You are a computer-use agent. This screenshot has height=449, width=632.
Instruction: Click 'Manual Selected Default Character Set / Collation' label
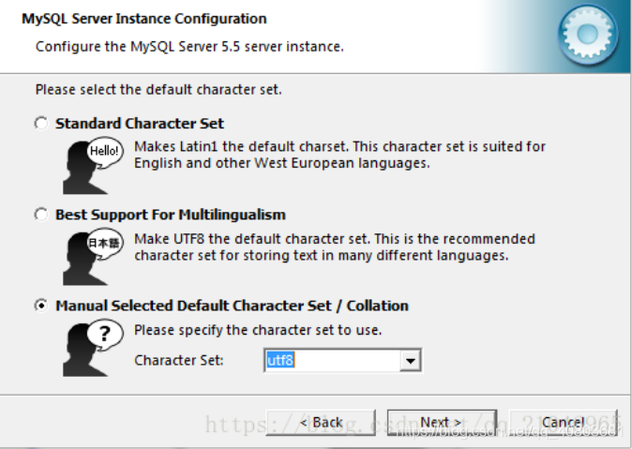pos(233,306)
